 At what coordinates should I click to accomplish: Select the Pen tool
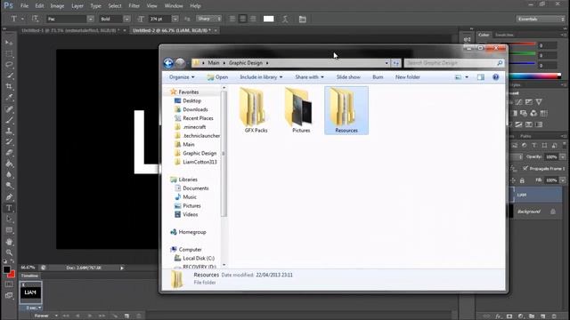pyautogui.click(x=9, y=197)
